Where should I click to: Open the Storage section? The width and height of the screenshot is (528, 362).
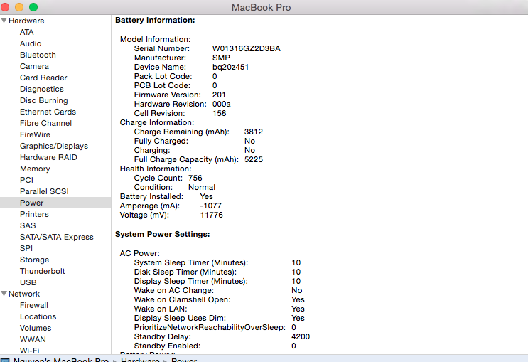coord(34,260)
